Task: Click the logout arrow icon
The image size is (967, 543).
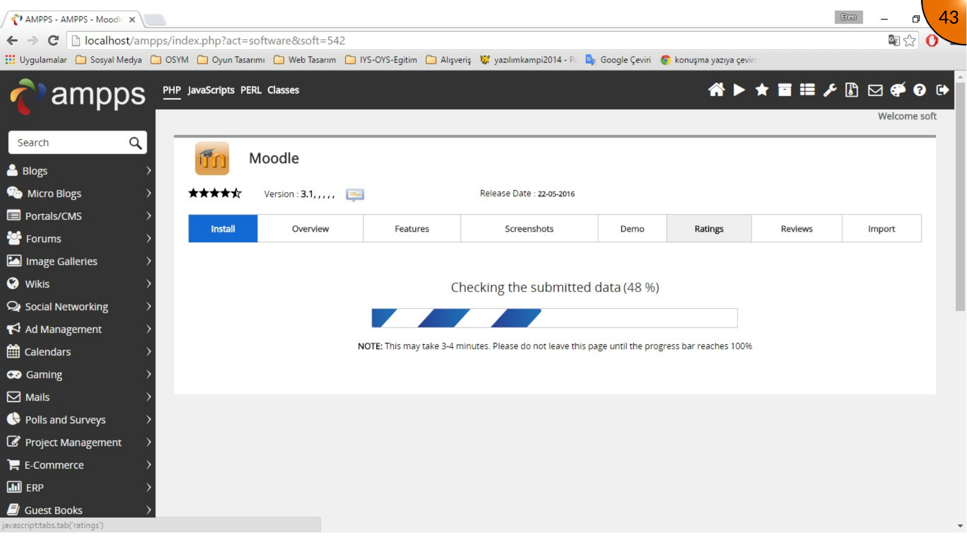Action: click(x=942, y=90)
